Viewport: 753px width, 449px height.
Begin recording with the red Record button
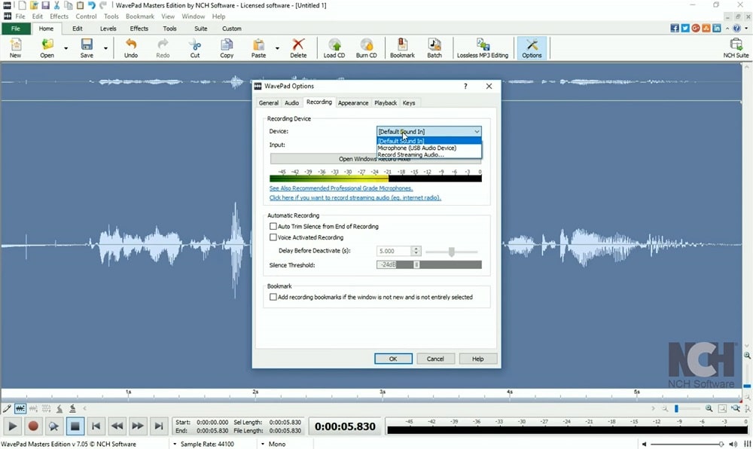33,426
